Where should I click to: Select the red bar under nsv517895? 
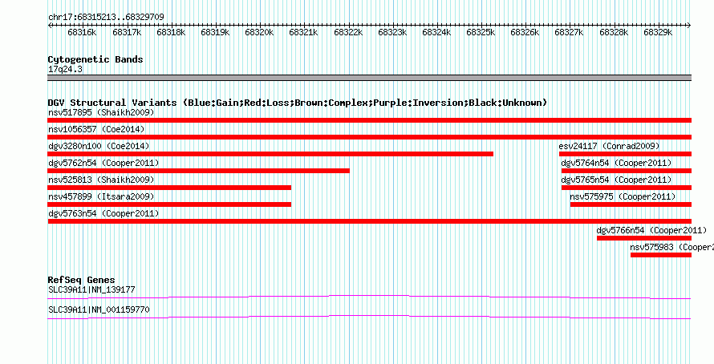pos(370,120)
